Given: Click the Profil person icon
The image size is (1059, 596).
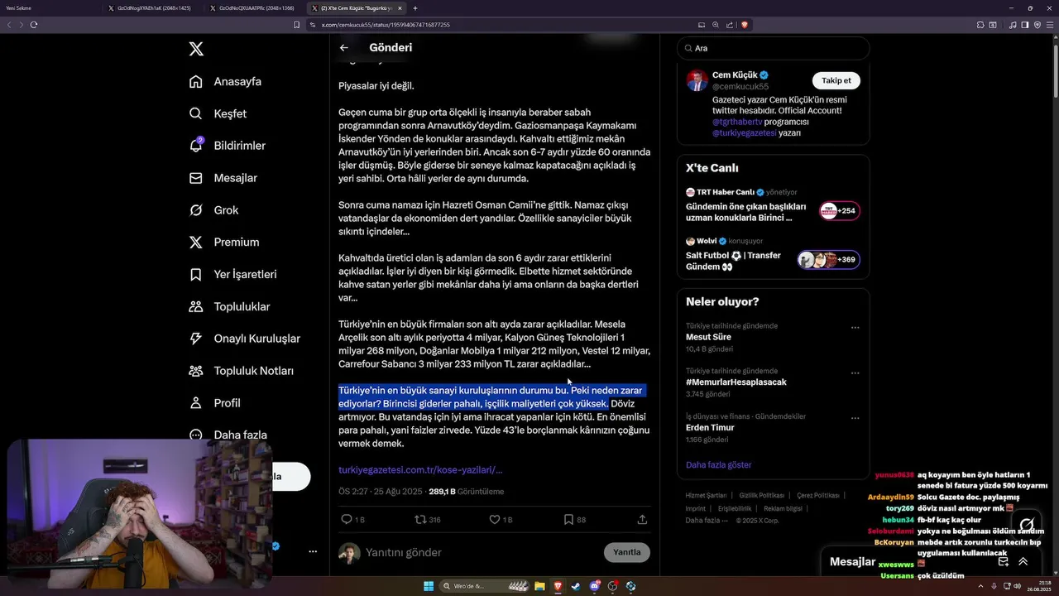Looking at the screenshot, I should tap(196, 403).
